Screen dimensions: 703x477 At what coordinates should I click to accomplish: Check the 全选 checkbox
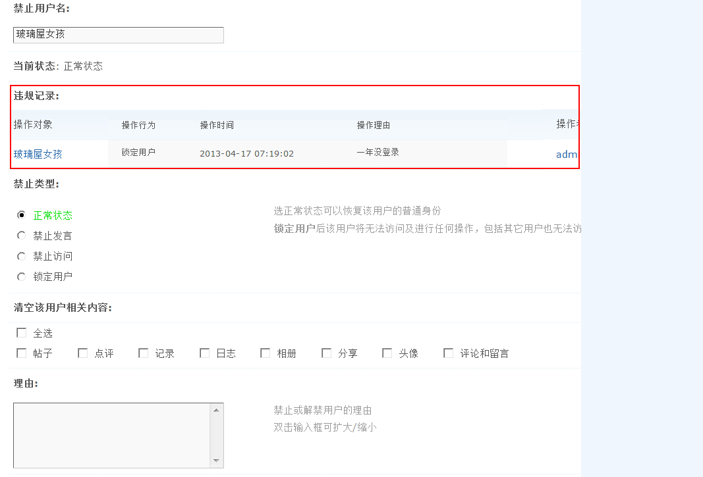(x=21, y=332)
